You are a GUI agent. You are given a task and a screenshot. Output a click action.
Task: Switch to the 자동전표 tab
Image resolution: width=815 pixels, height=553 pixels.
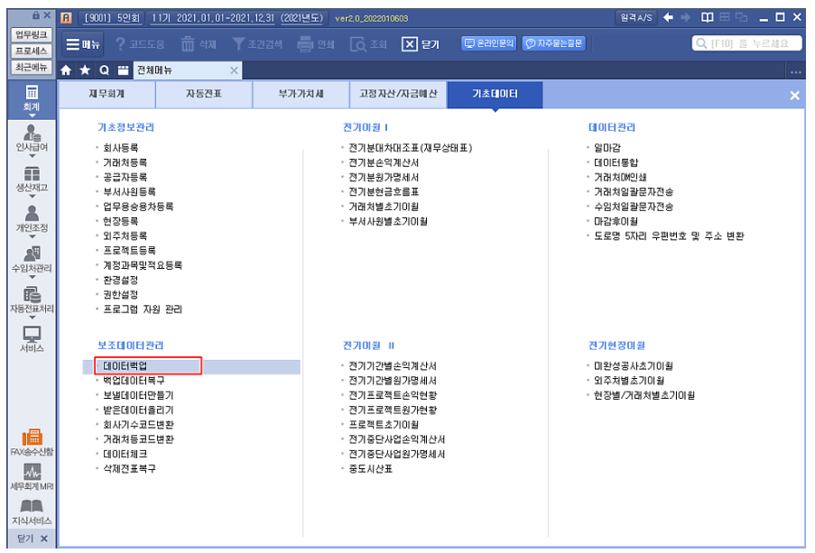click(204, 94)
